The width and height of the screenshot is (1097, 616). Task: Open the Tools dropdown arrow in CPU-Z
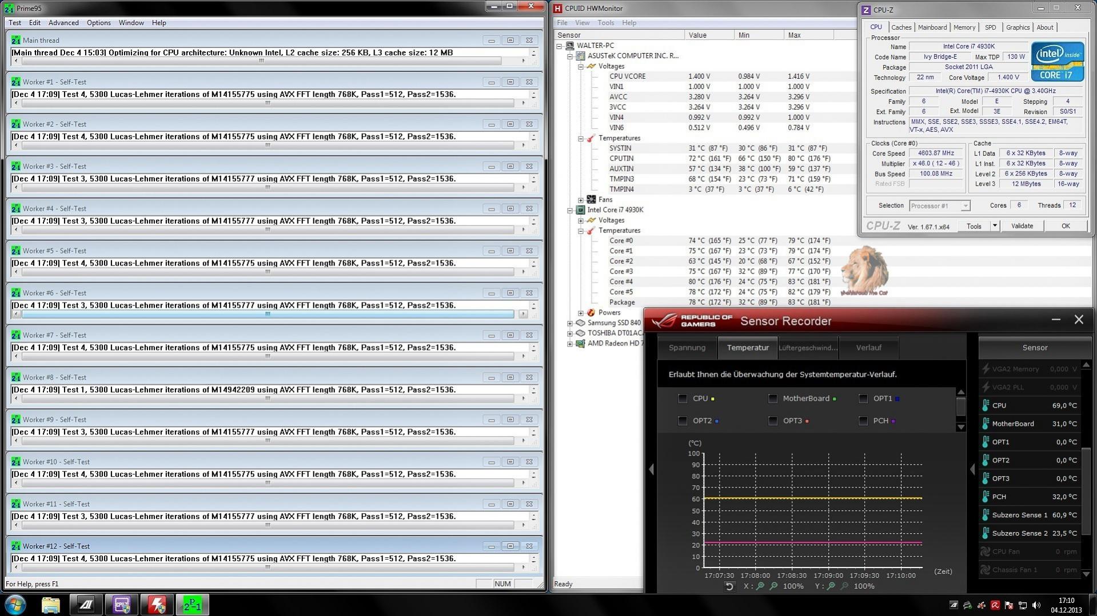pyautogui.click(x=995, y=226)
